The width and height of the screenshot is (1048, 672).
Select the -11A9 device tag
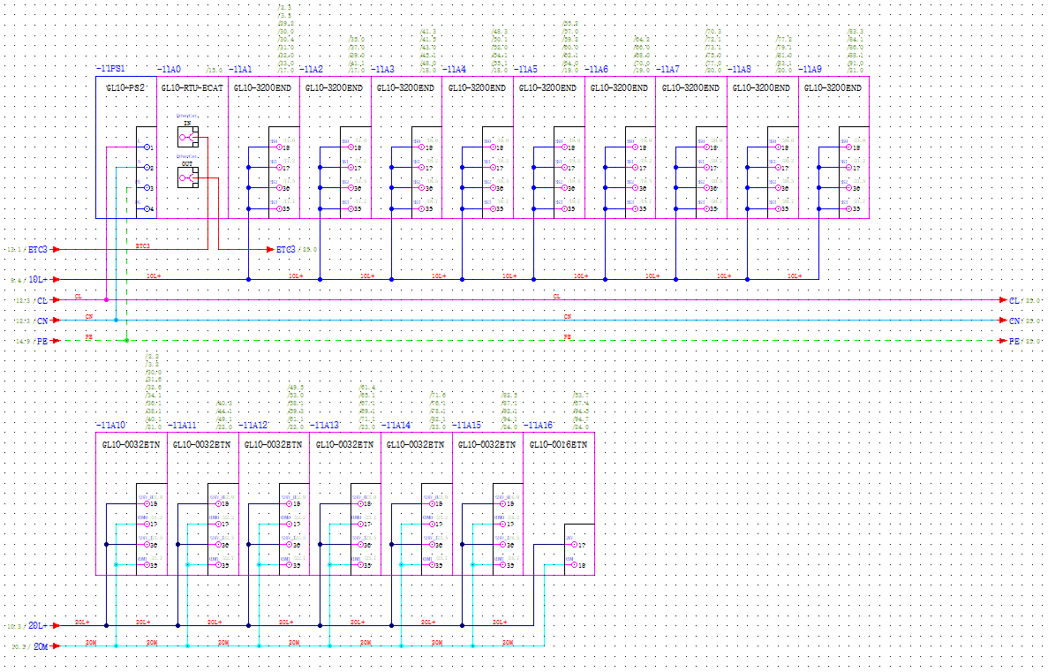811,69
